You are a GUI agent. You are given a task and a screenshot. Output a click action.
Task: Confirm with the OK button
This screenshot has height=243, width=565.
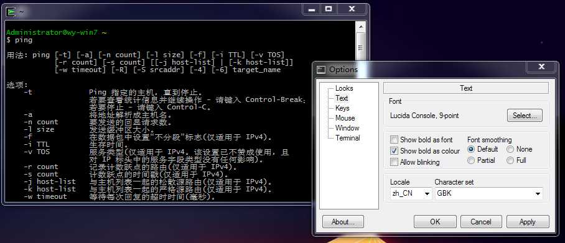(435, 222)
